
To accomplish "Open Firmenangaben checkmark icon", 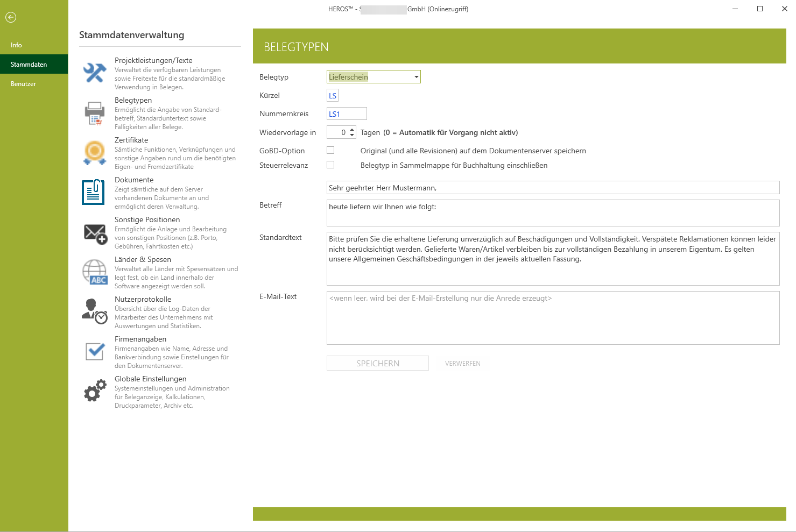I will (x=95, y=352).
